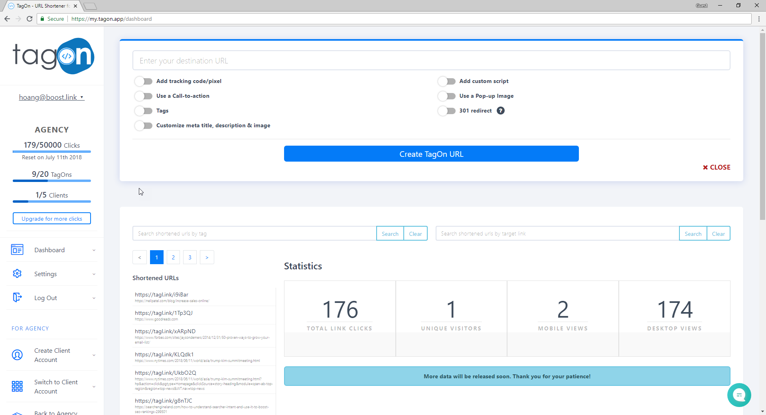Click CLOSE on the URL creation panel

(x=717, y=167)
